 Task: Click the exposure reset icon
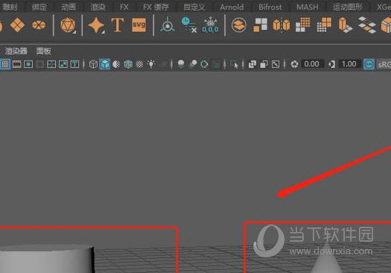pos(294,64)
